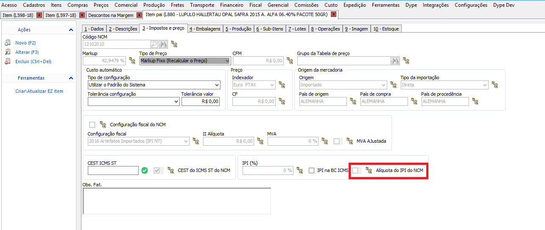Open the Cadastros menu

34,5
